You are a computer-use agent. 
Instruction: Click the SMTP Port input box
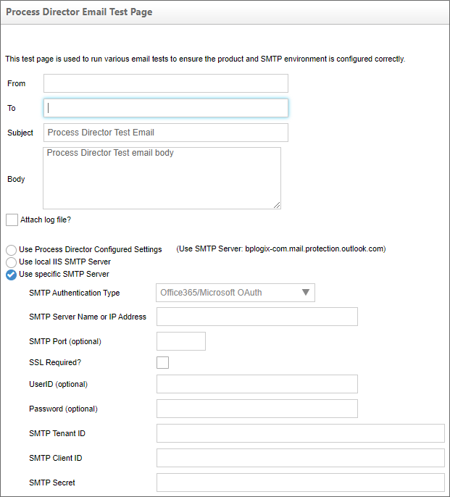pyautogui.click(x=180, y=341)
